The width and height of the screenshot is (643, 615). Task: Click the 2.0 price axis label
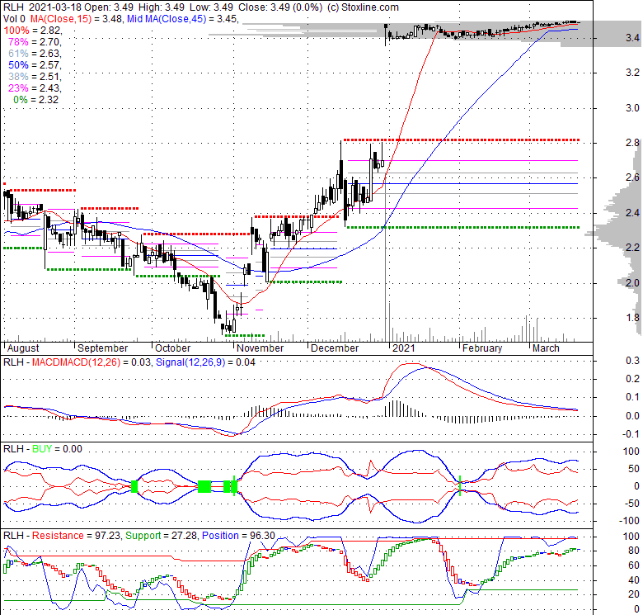[632, 283]
